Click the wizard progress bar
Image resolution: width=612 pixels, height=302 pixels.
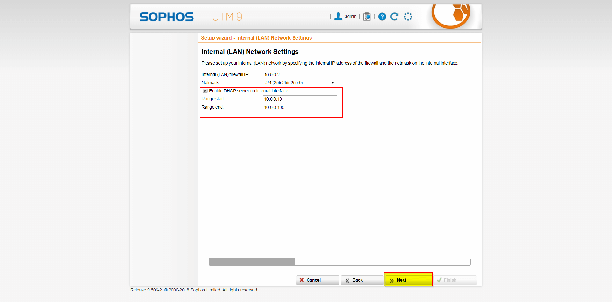(x=340, y=262)
